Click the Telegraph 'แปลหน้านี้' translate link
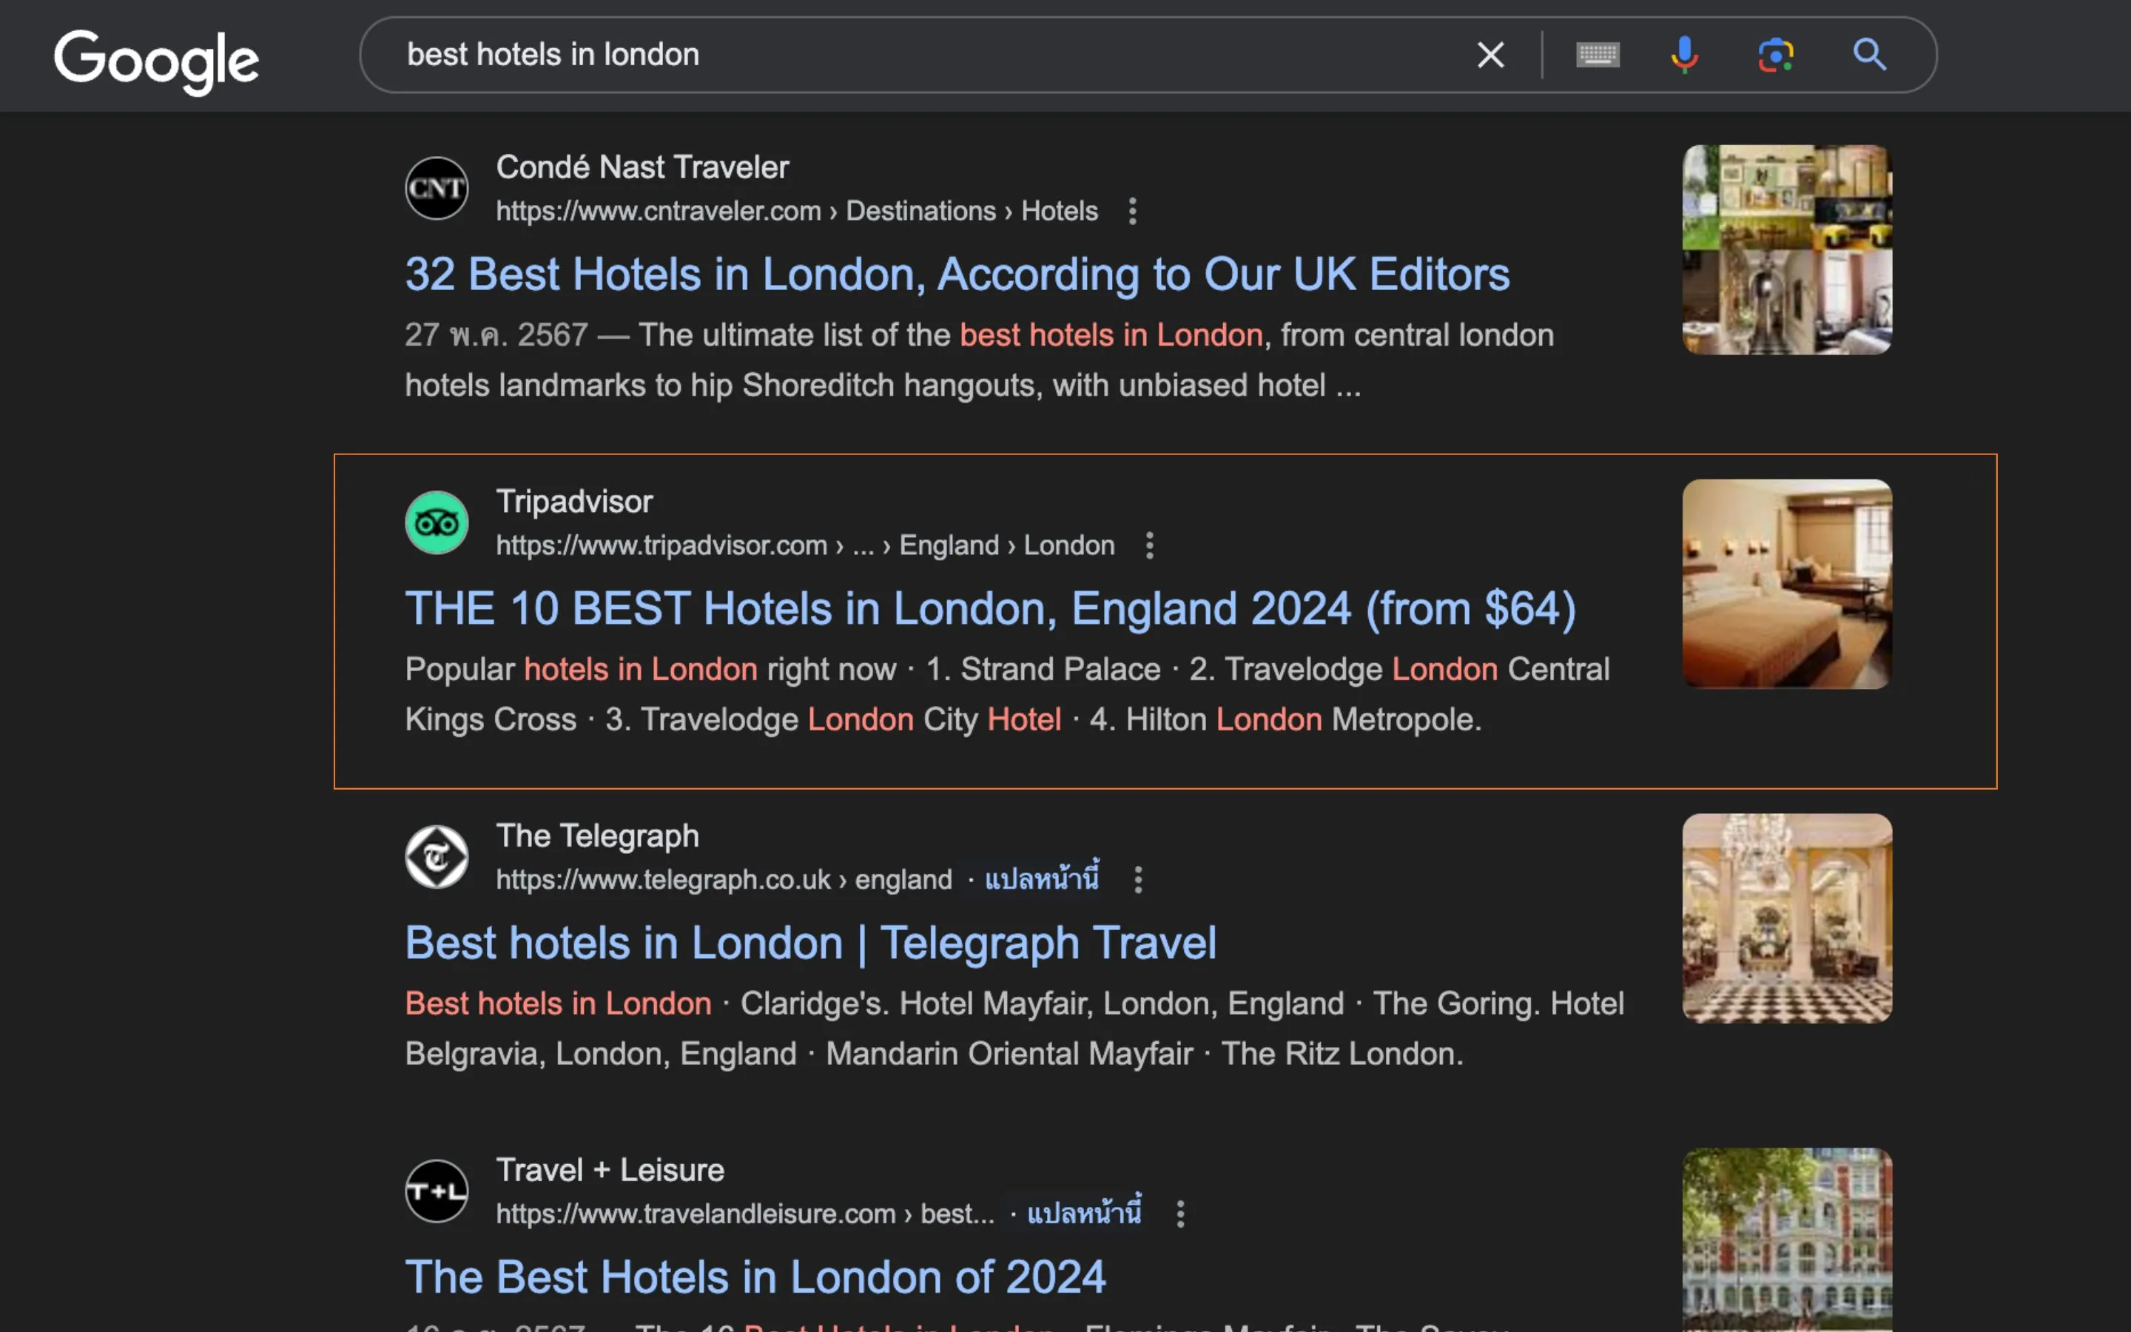The width and height of the screenshot is (2131, 1332). [1042, 878]
